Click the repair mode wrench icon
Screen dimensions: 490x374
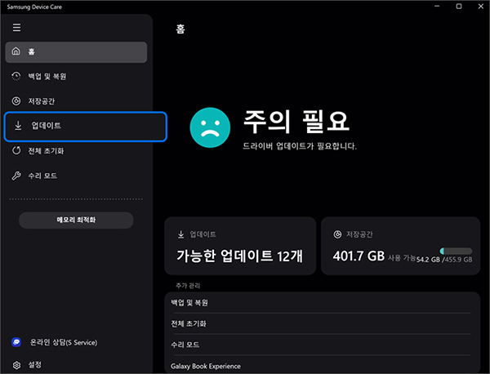pos(16,176)
